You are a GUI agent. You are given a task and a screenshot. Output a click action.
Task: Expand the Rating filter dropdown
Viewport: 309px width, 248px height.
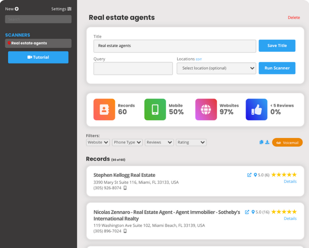pos(191,142)
